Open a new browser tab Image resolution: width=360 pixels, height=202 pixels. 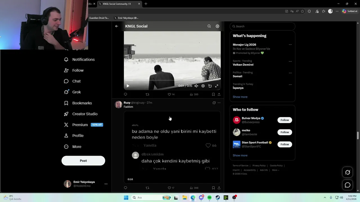[x=146, y=4]
